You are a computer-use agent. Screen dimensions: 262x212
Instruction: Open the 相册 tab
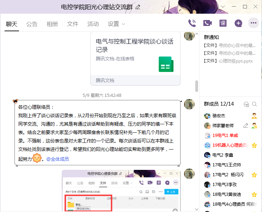[52, 24]
